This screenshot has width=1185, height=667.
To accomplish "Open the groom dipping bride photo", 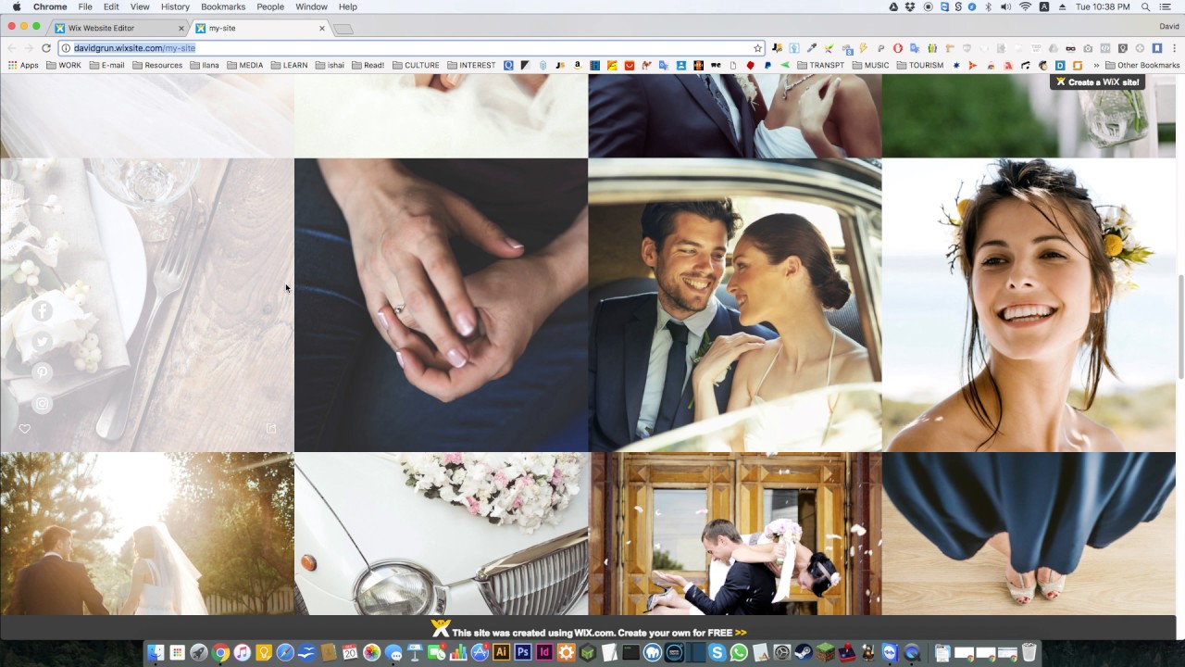I will pos(735,534).
